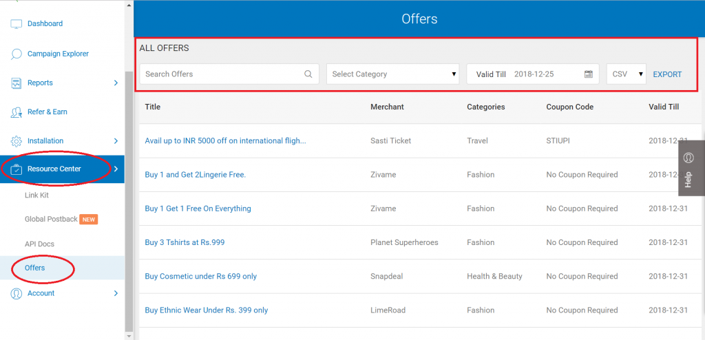Open 'Buy Ethnic Wear Under Rs. 399 only'
The height and width of the screenshot is (340, 705).
point(207,310)
